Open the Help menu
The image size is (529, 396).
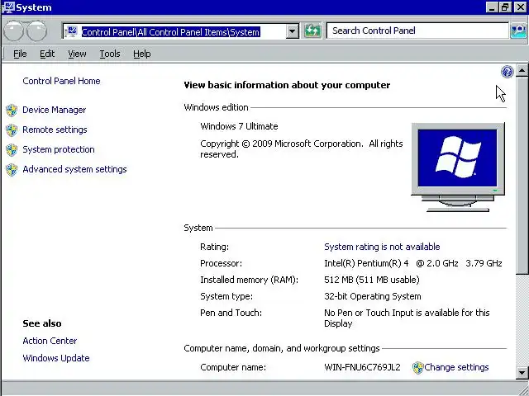tap(141, 54)
